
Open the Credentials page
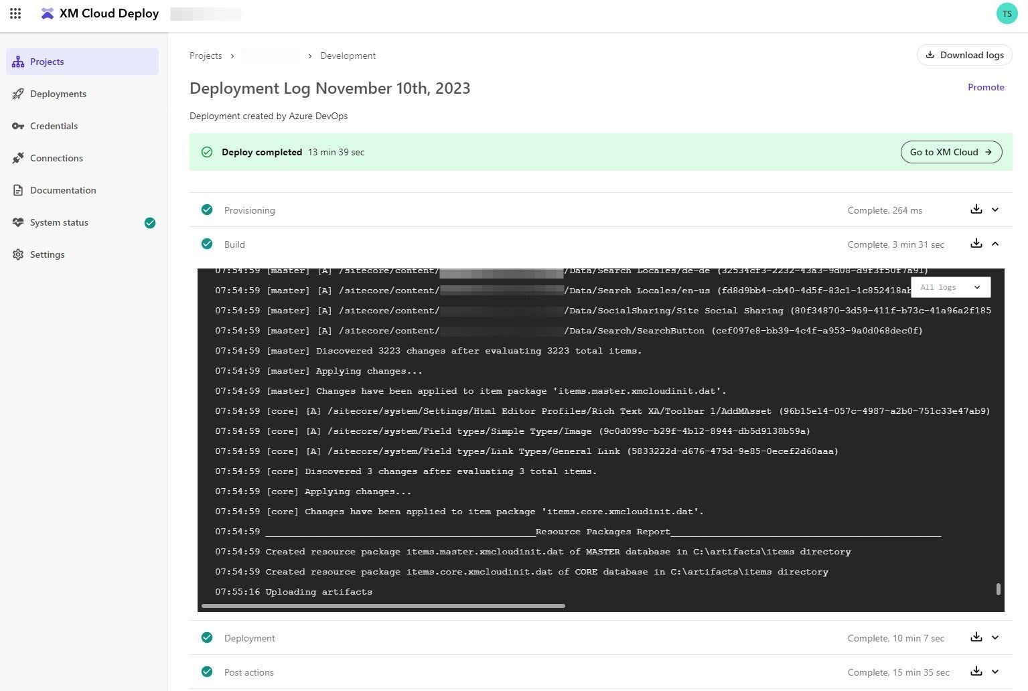[82, 126]
